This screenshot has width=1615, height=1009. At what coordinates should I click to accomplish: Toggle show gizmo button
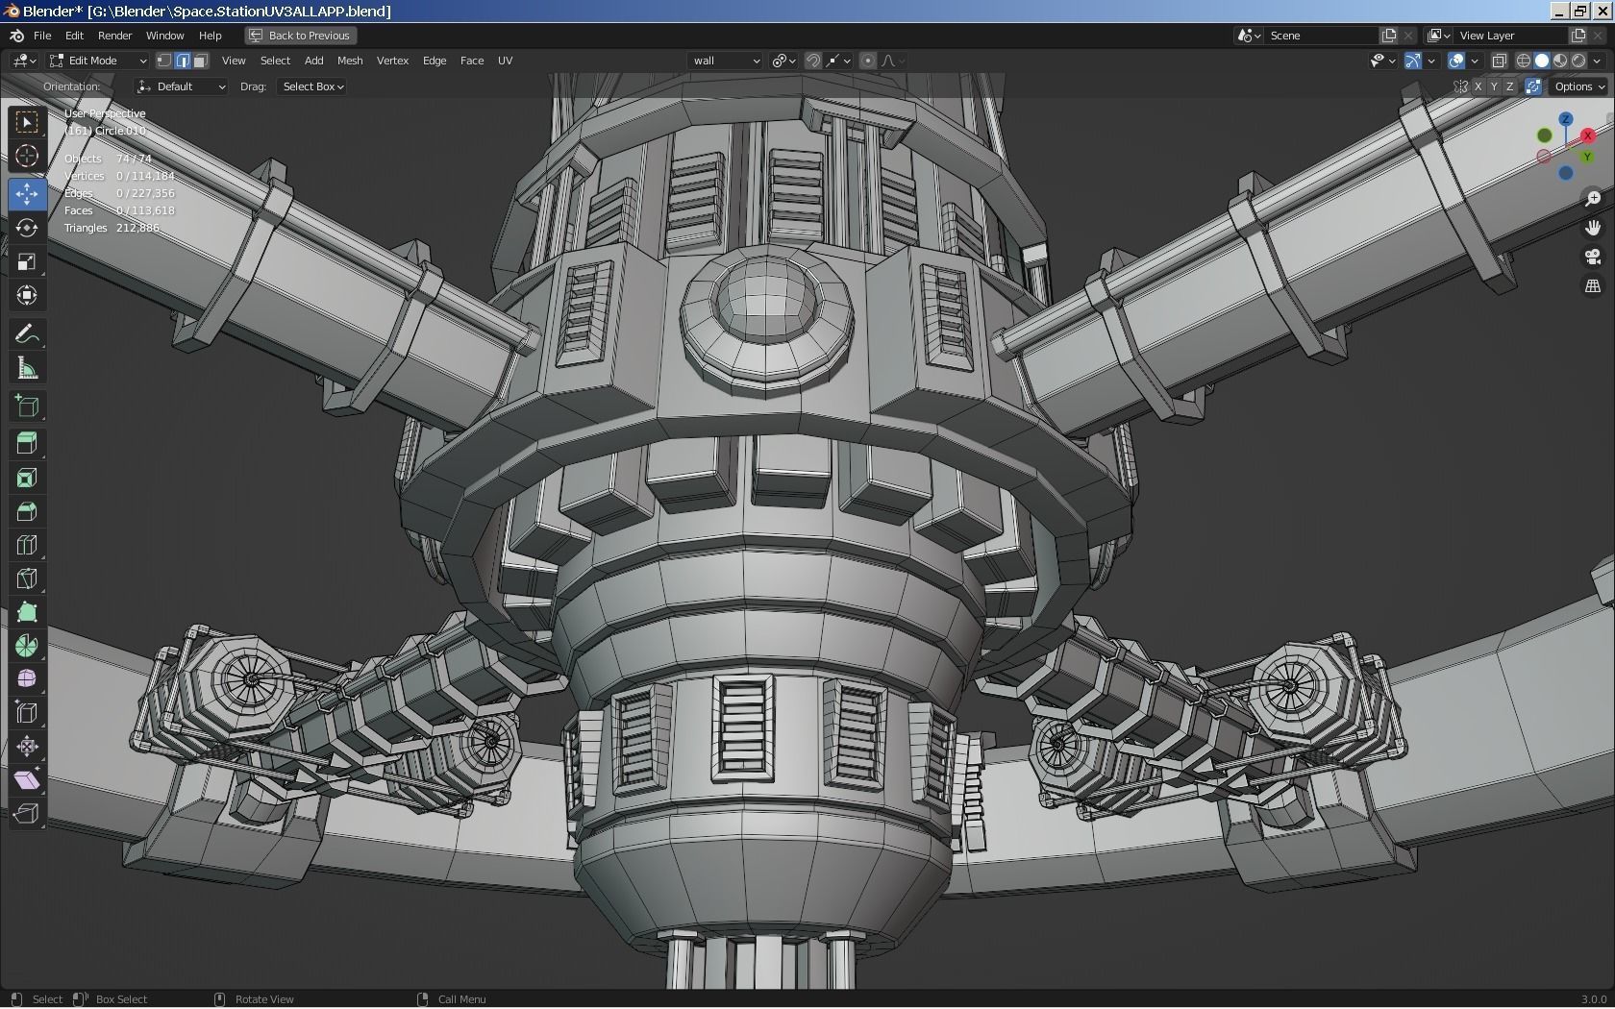(x=1414, y=61)
